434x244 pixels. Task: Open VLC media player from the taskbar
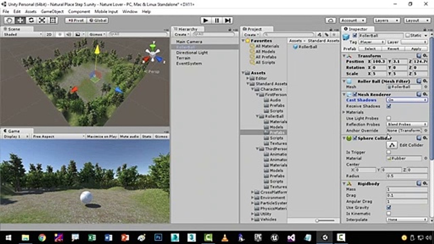point(225,238)
